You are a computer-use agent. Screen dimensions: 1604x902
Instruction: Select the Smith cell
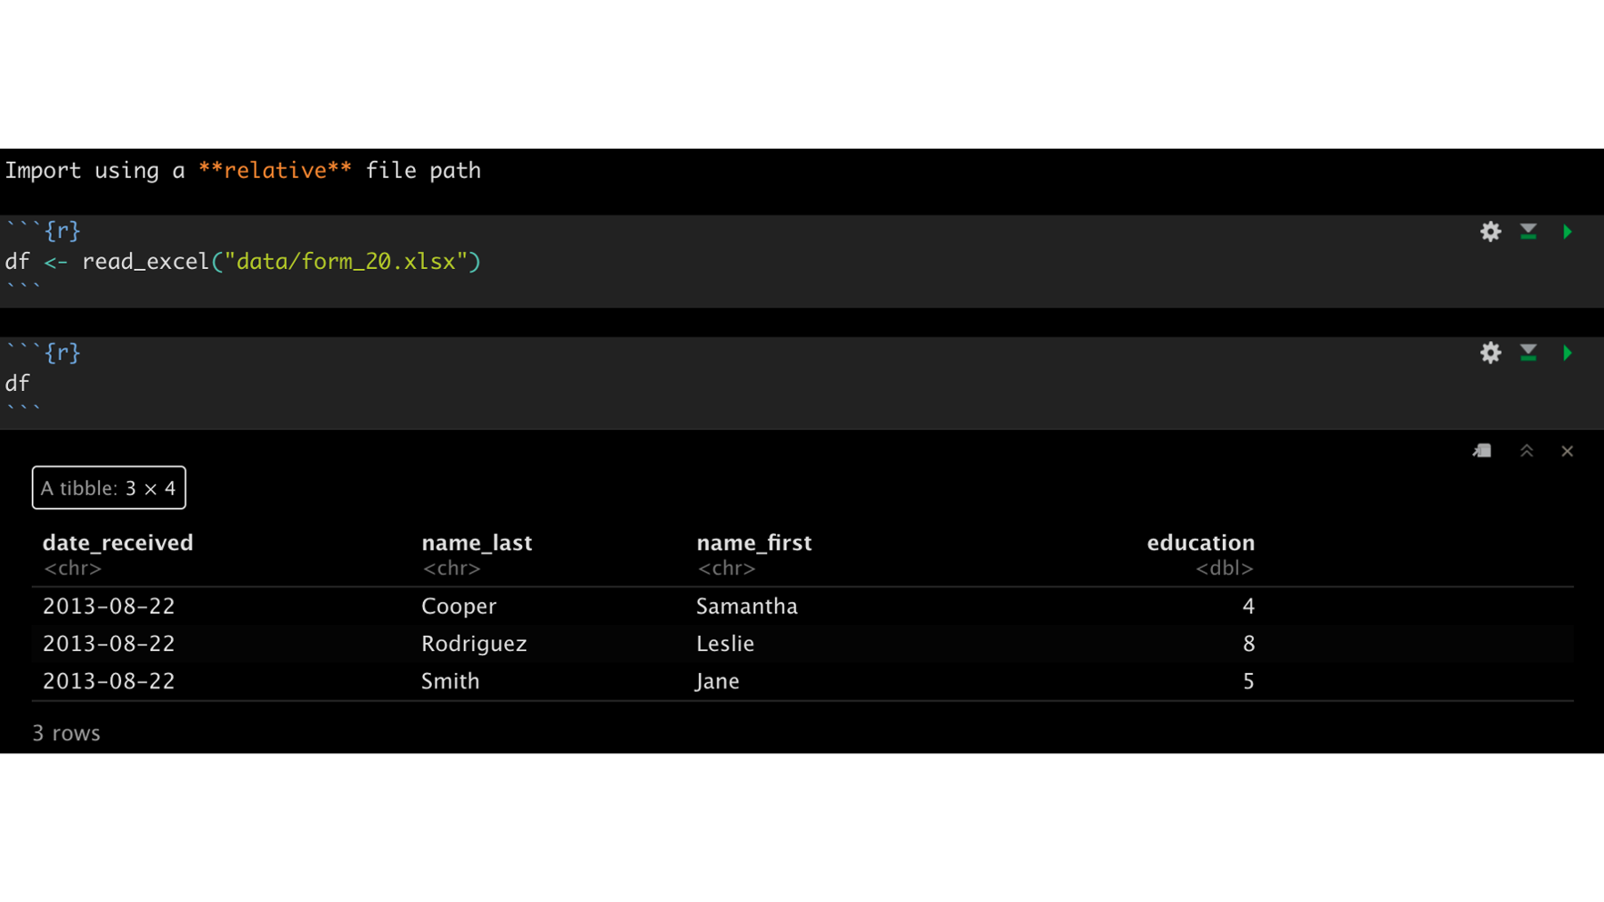[x=450, y=681]
